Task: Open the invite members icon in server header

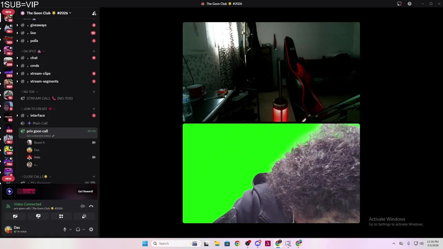Action: click(94, 13)
